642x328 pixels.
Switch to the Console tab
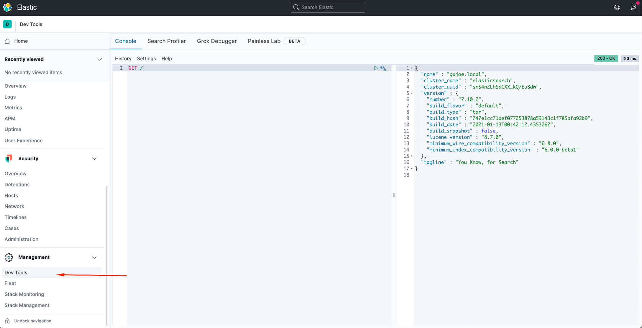point(126,41)
